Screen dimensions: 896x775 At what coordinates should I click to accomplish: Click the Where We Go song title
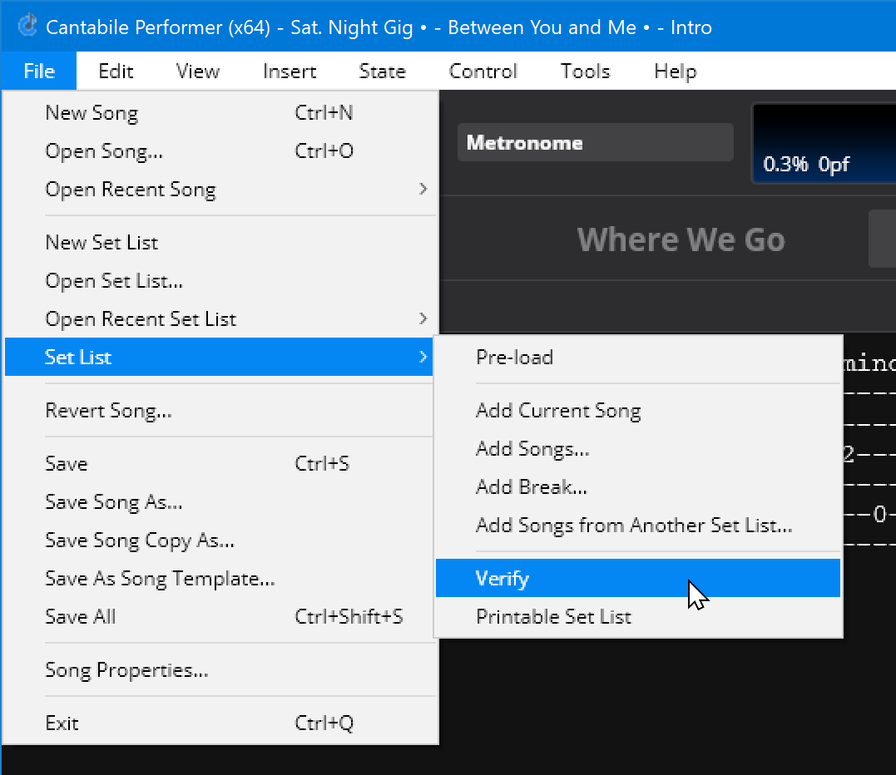tap(681, 239)
